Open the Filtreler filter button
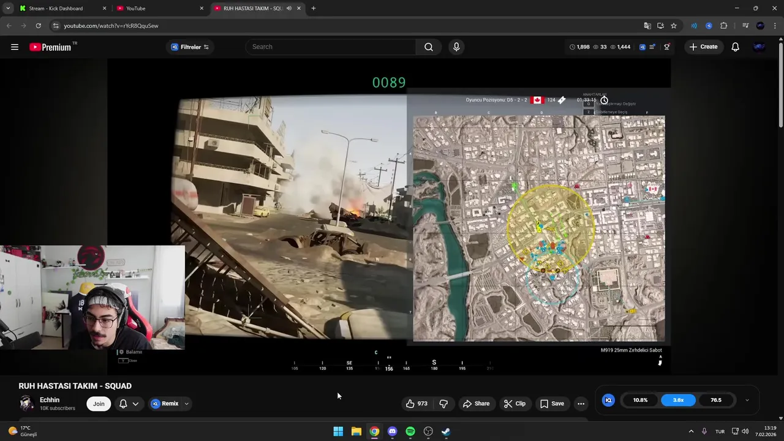Screen dimensions: 784x441 click(189, 47)
